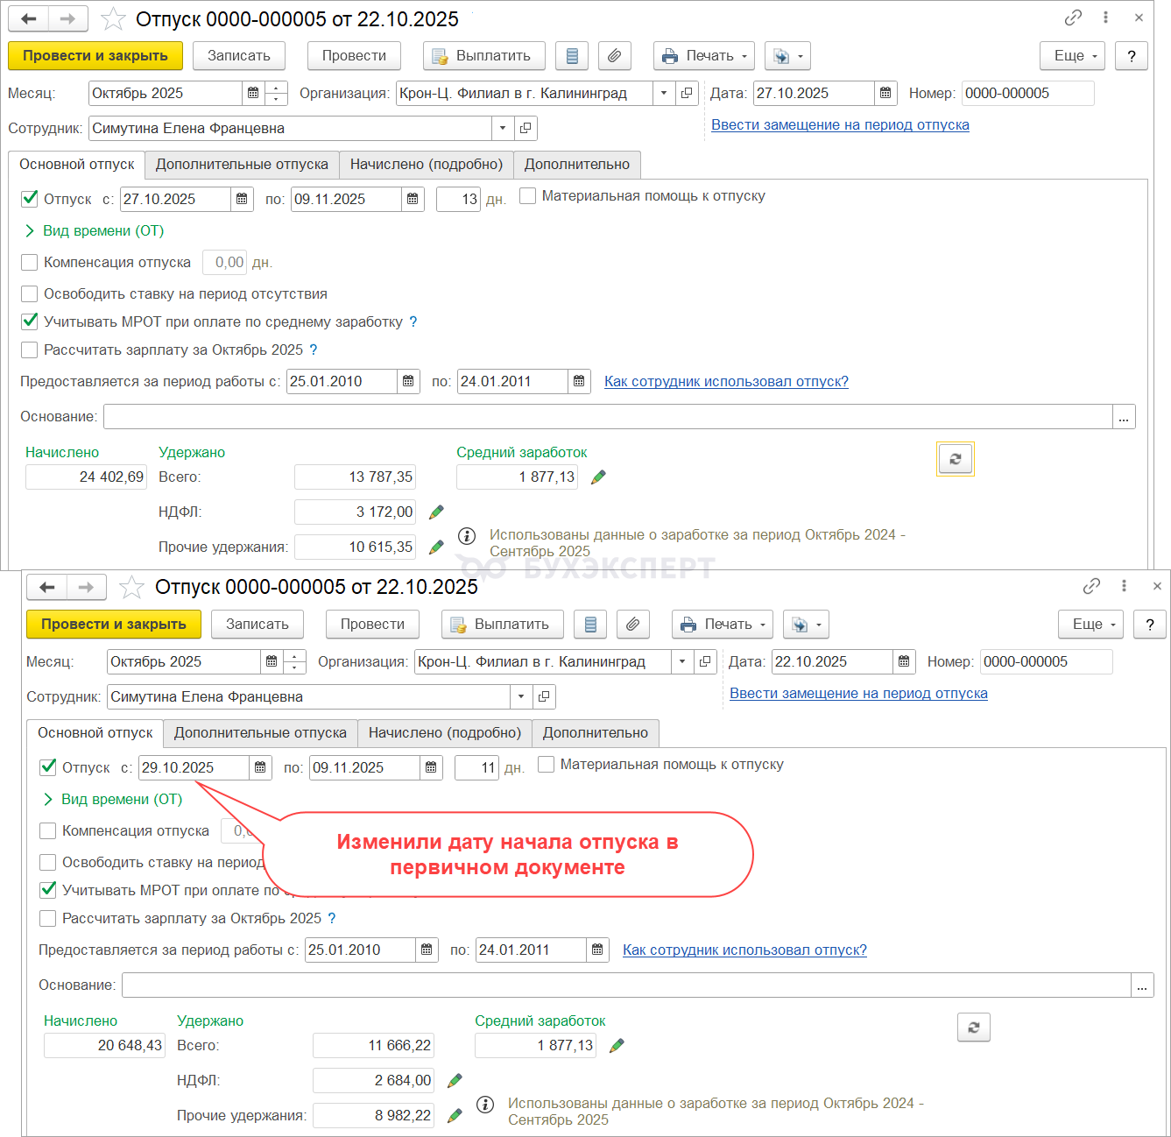Screen dimensions: 1171x1137
Task: Toggle Учитывать МРОТ checkbox in the upper window
Action: tap(30, 321)
